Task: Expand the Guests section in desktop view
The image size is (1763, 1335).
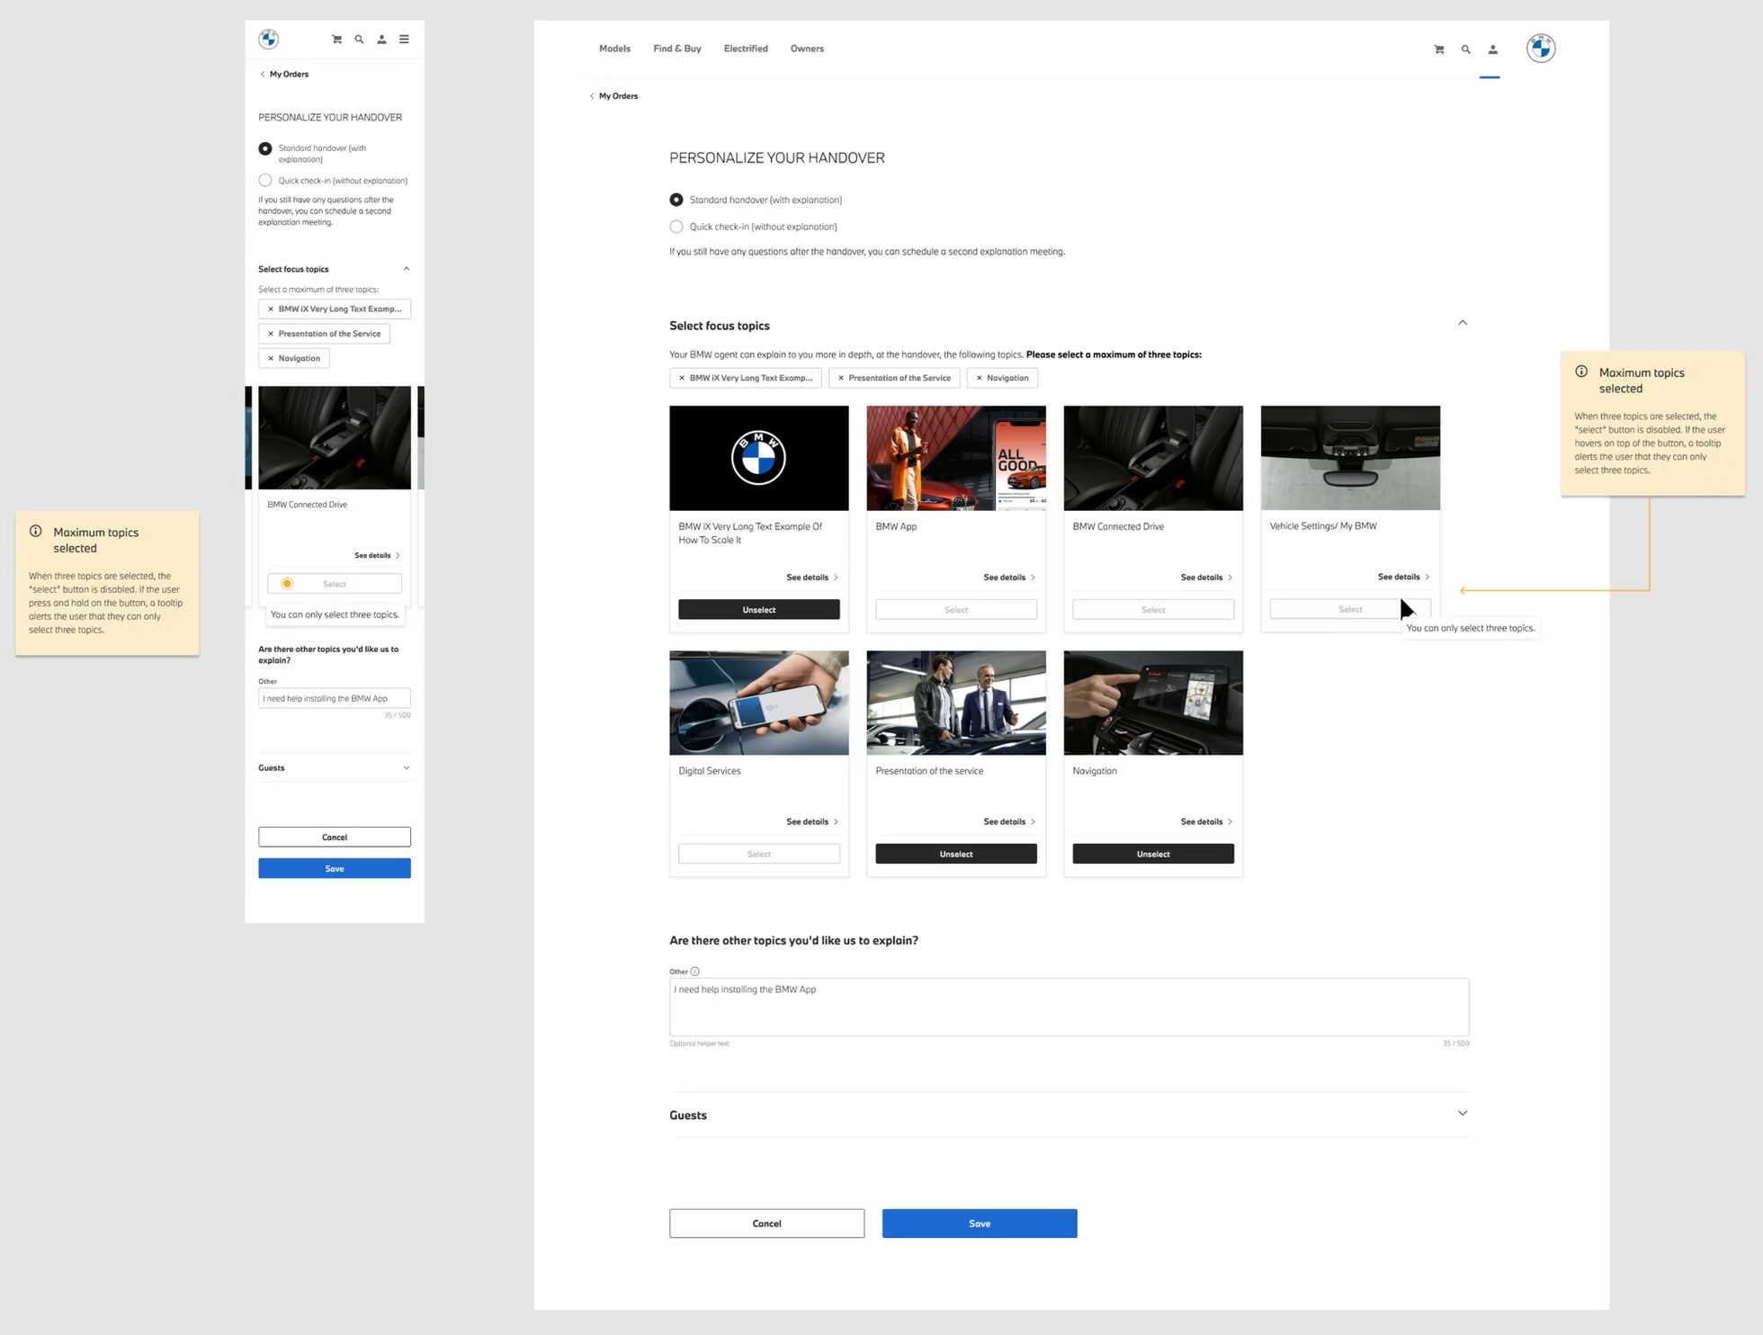Action: 1462,1114
